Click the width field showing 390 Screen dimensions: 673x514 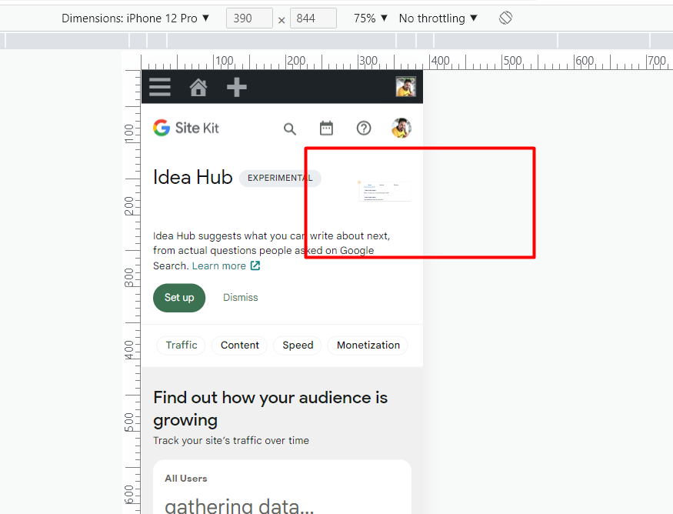pyautogui.click(x=249, y=18)
